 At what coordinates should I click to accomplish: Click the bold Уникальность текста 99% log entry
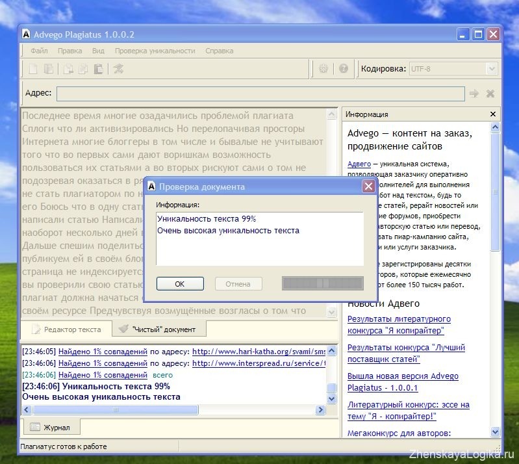[96, 386]
